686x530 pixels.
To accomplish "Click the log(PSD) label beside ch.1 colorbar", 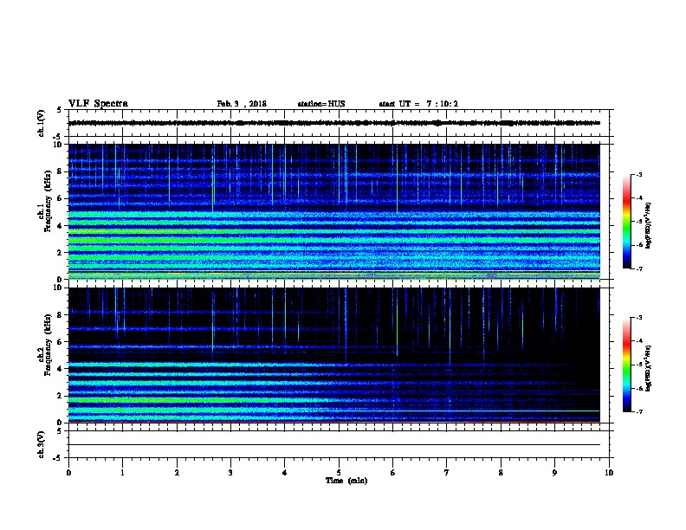I will [648, 225].
